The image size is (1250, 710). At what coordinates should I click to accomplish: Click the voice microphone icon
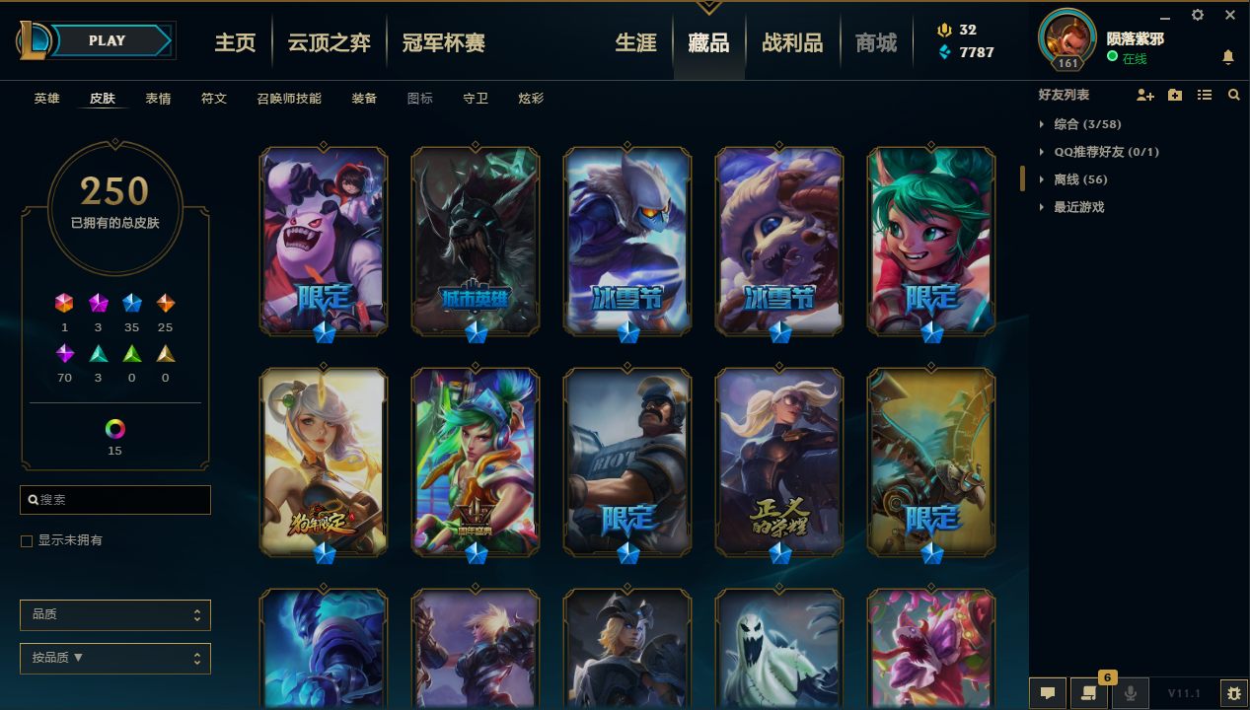(x=1131, y=693)
